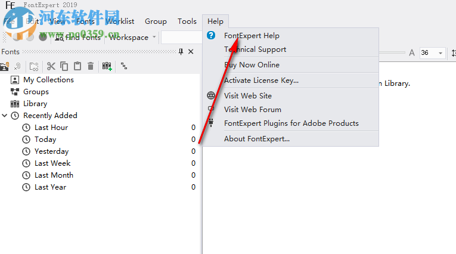Image resolution: width=456 pixels, height=254 pixels.
Task: Click the Find Fonts toolbar button
Action: pos(77,38)
